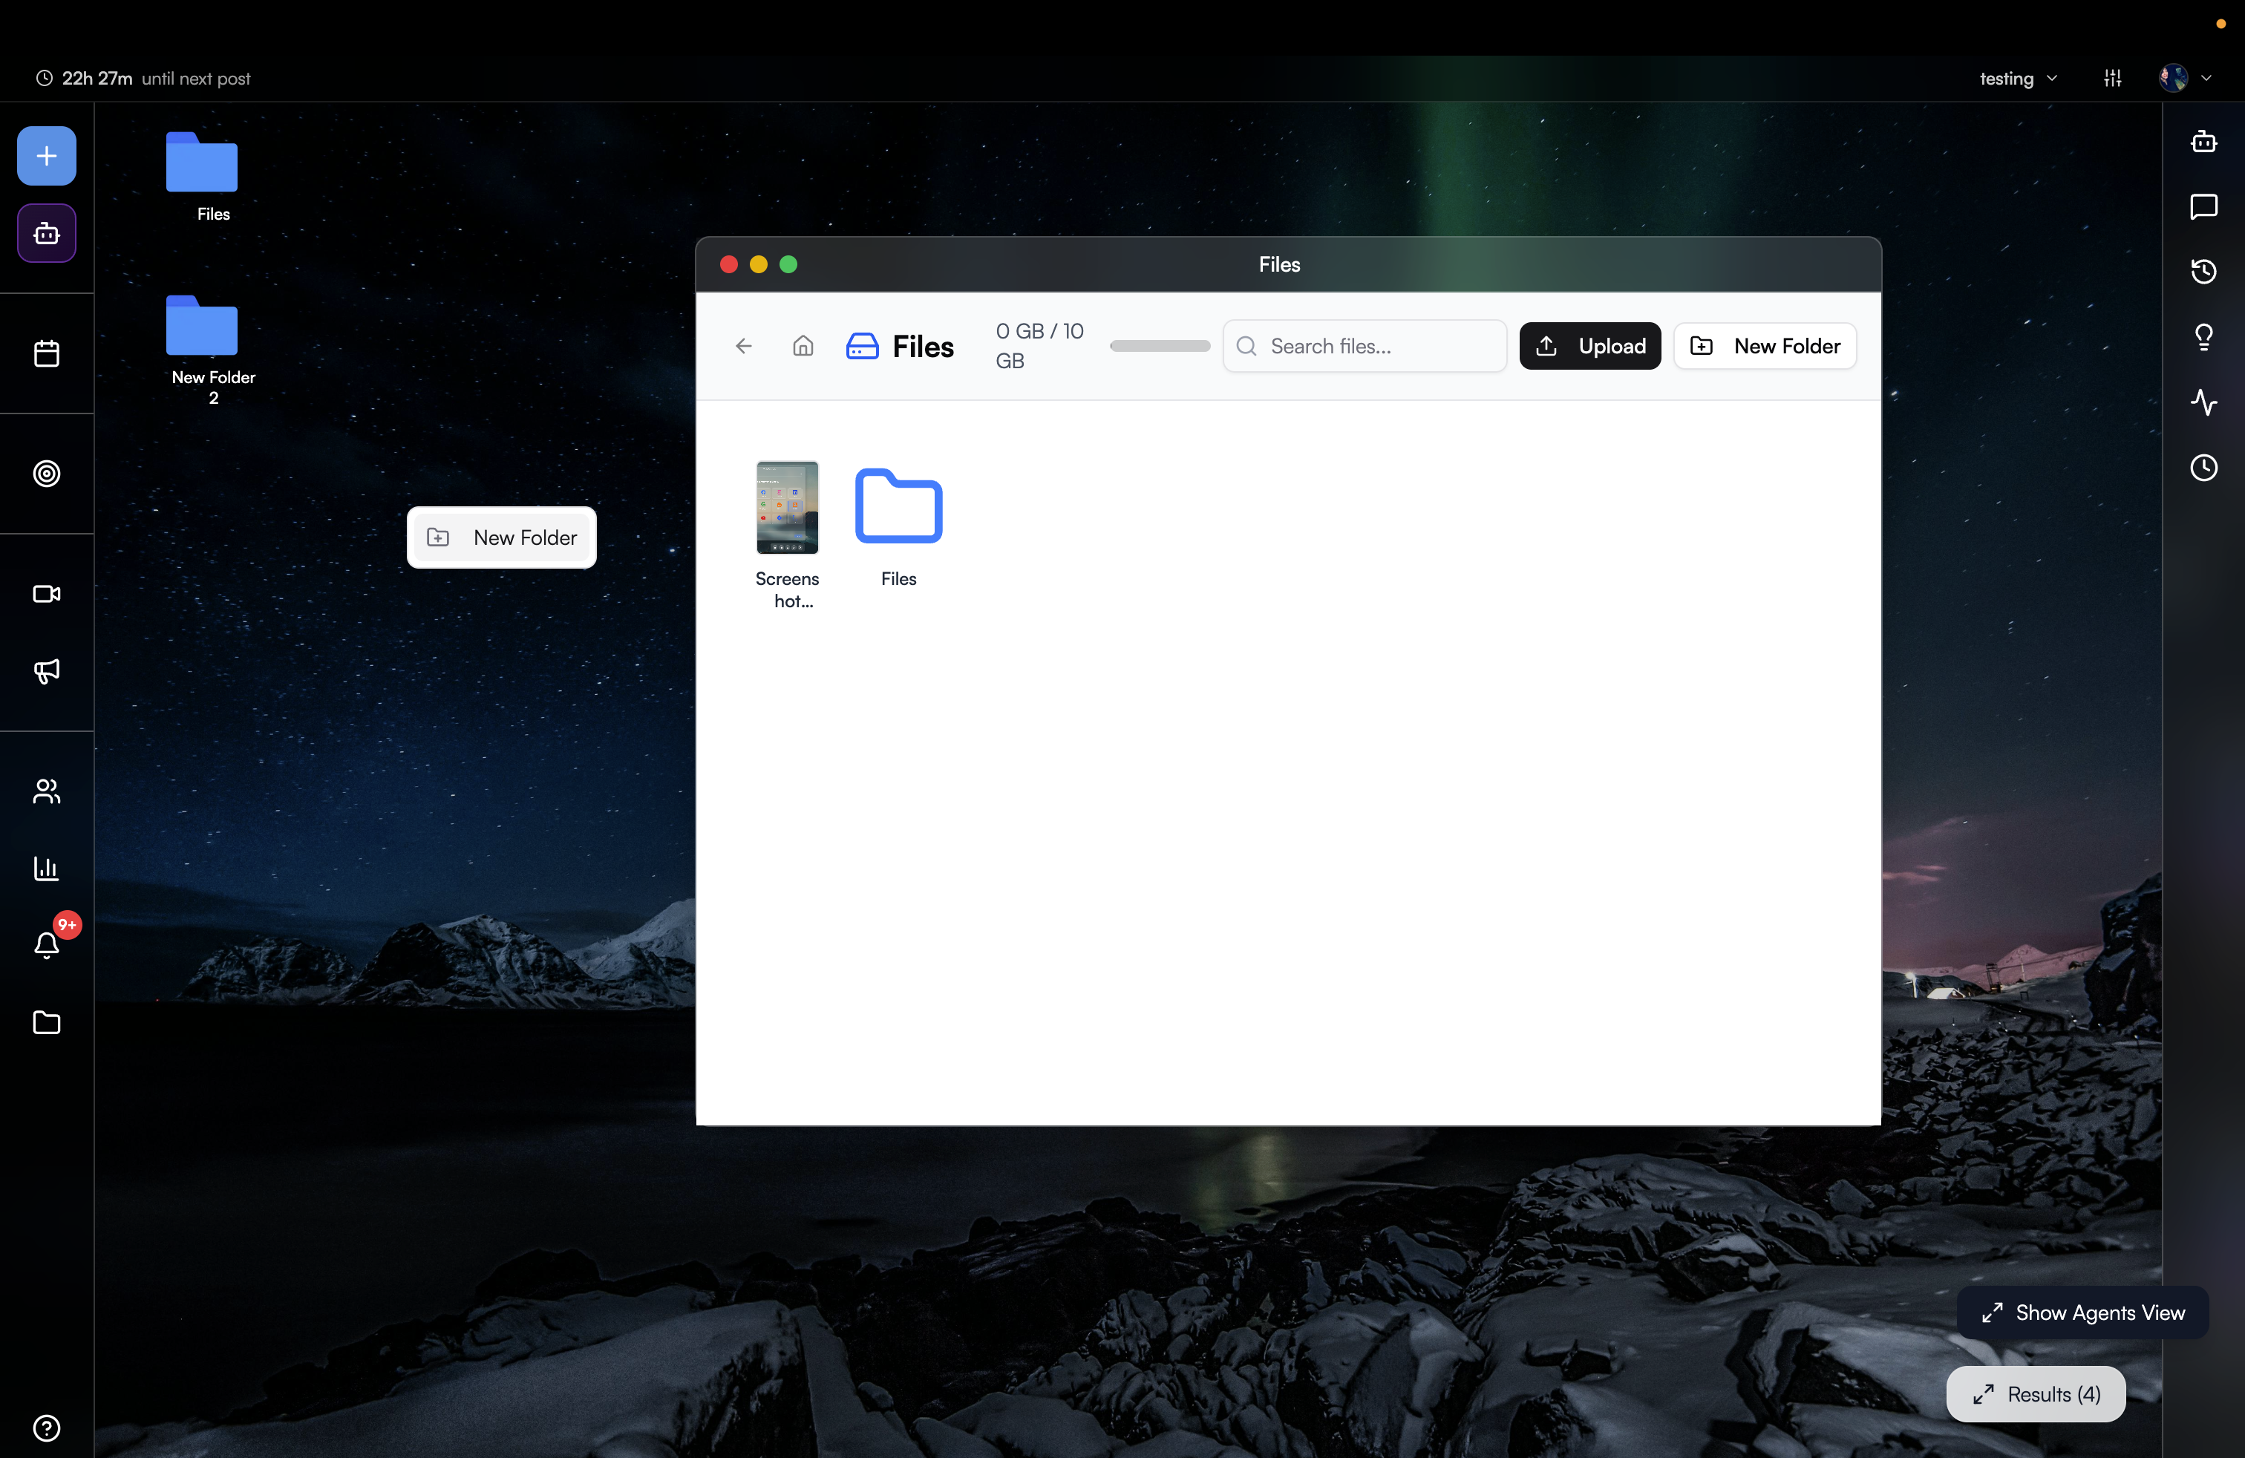Open notifications bell with 9+ badge

pyautogui.click(x=46, y=945)
